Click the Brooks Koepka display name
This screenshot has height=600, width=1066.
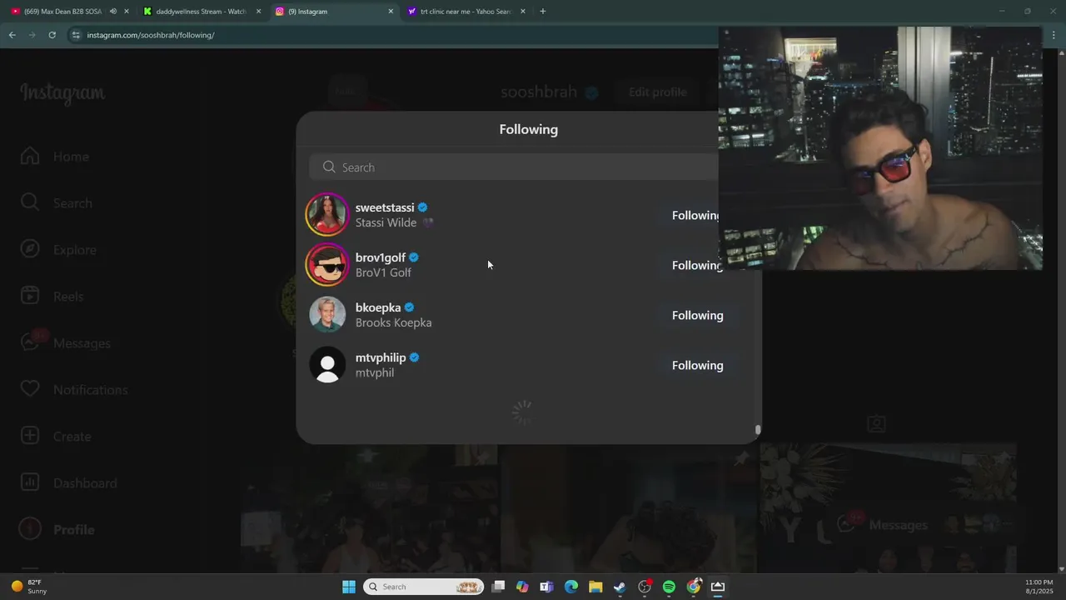pos(393,322)
